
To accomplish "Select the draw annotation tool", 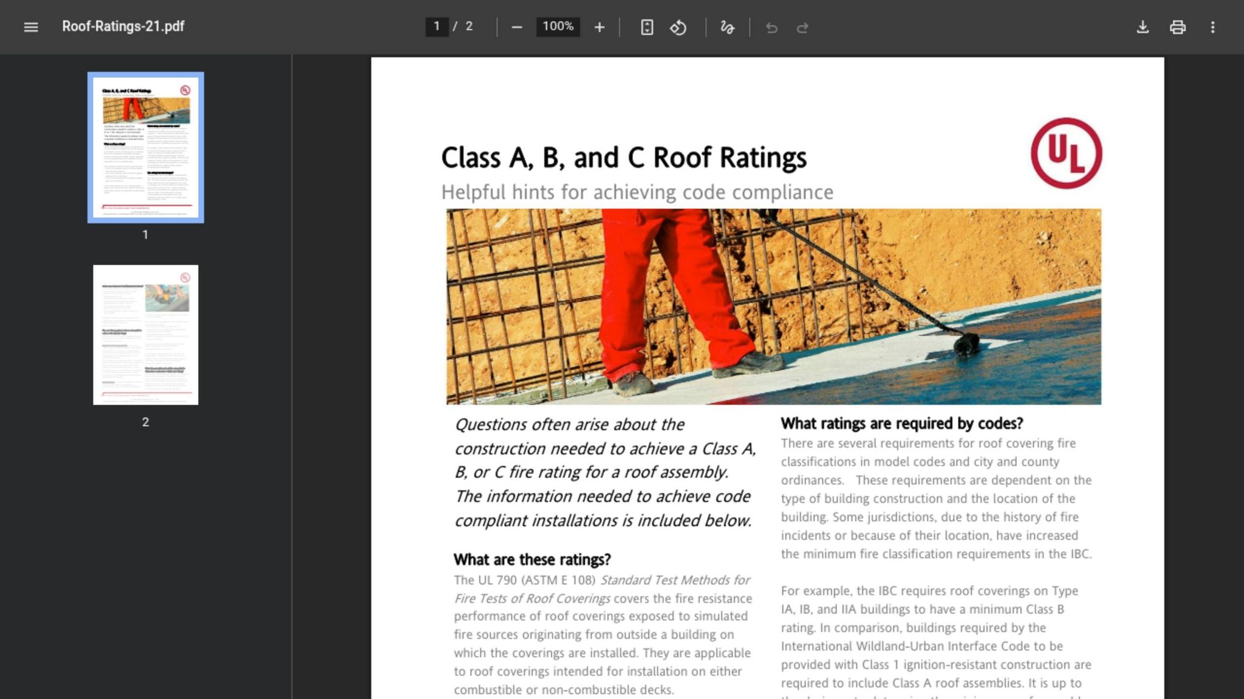I will tap(727, 27).
